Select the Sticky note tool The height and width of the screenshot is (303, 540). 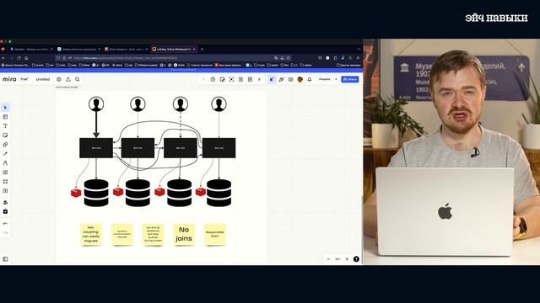click(x=5, y=136)
